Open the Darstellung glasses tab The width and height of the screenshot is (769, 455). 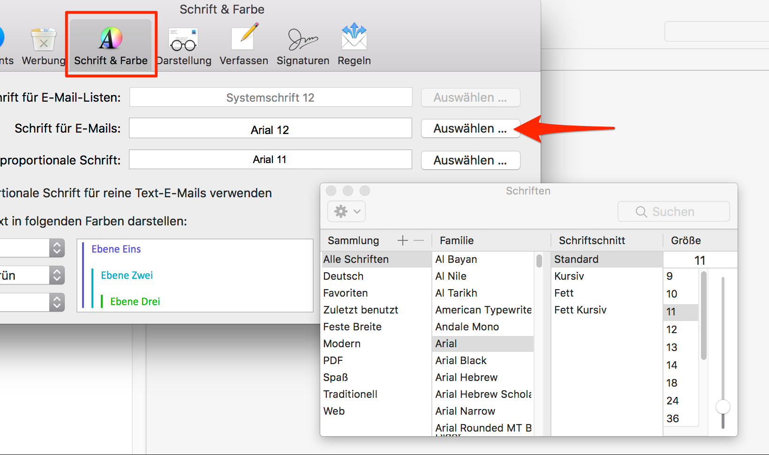click(184, 46)
